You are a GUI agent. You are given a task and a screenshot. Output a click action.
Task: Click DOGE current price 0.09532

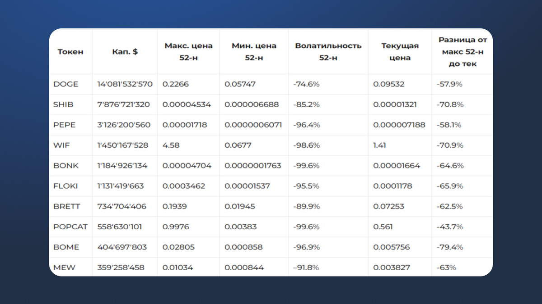pyautogui.click(x=388, y=84)
